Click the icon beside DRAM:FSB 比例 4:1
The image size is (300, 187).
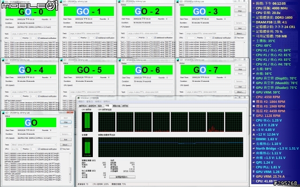coord(254,22)
